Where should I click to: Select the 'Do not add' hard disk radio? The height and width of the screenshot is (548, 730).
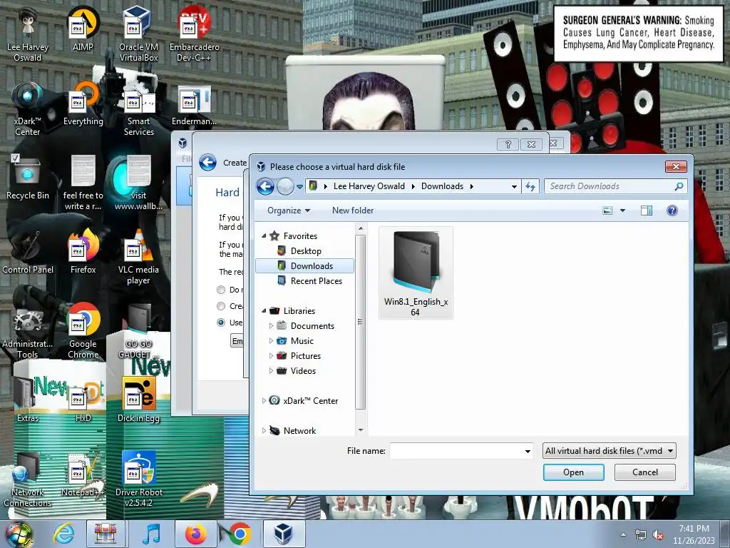tap(221, 290)
